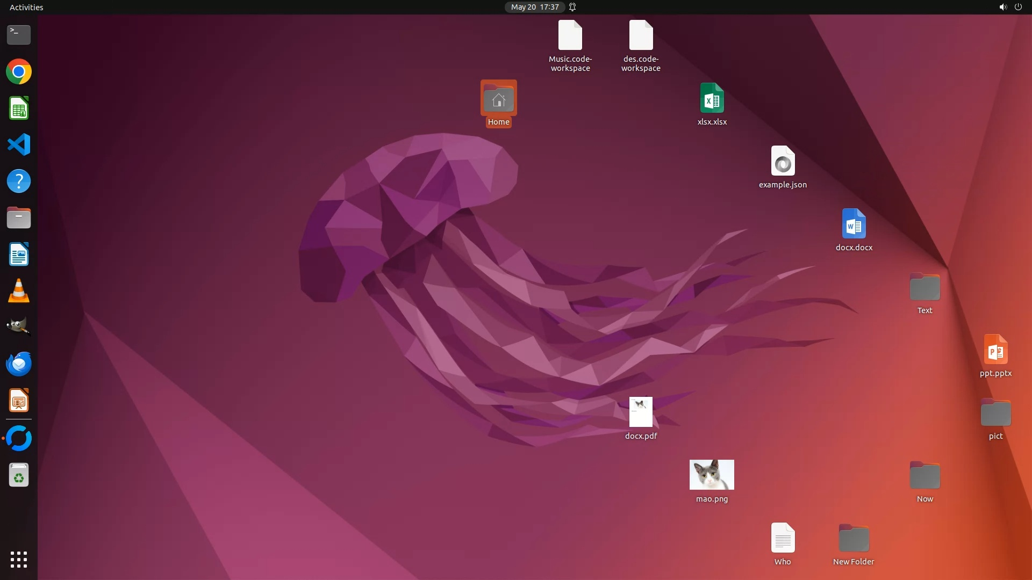This screenshot has height=580, width=1032.
Task: Select the Home folder on desktop
Action: pyautogui.click(x=498, y=99)
